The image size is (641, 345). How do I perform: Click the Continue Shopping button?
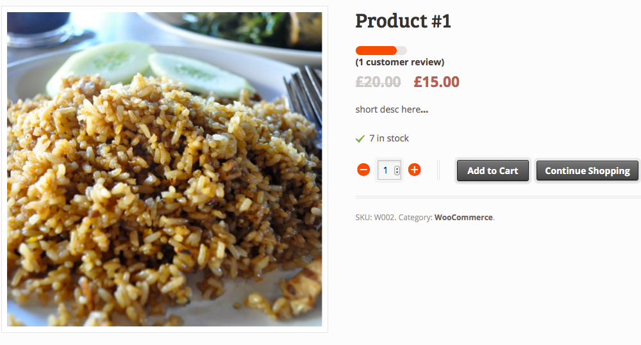(587, 171)
